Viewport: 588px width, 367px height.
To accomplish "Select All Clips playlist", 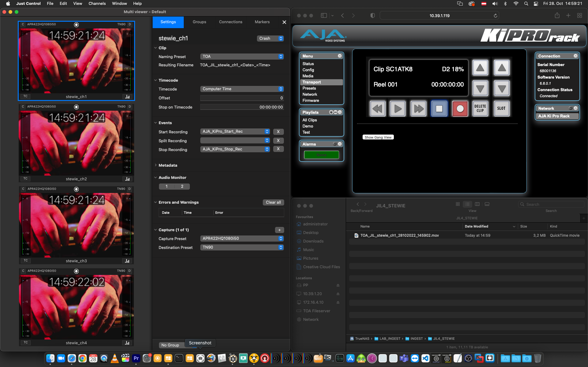I will point(310,120).
